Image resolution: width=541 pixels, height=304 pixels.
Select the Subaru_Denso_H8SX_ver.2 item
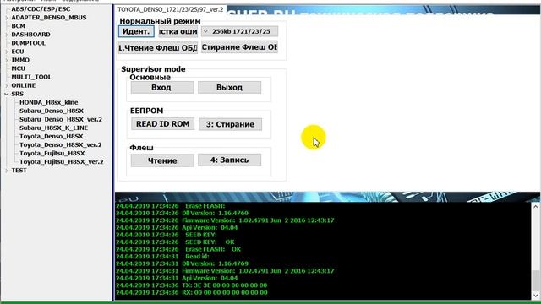click(61, 119)
